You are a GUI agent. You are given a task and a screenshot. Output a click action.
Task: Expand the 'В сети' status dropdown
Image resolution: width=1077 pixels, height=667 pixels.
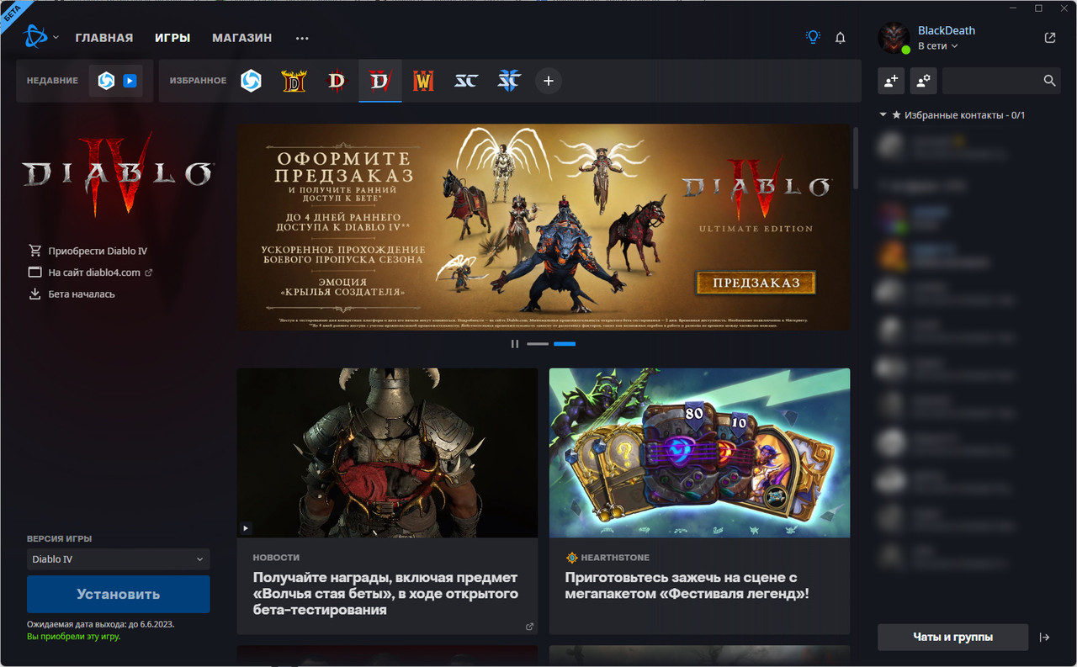[x=937, y=46]
